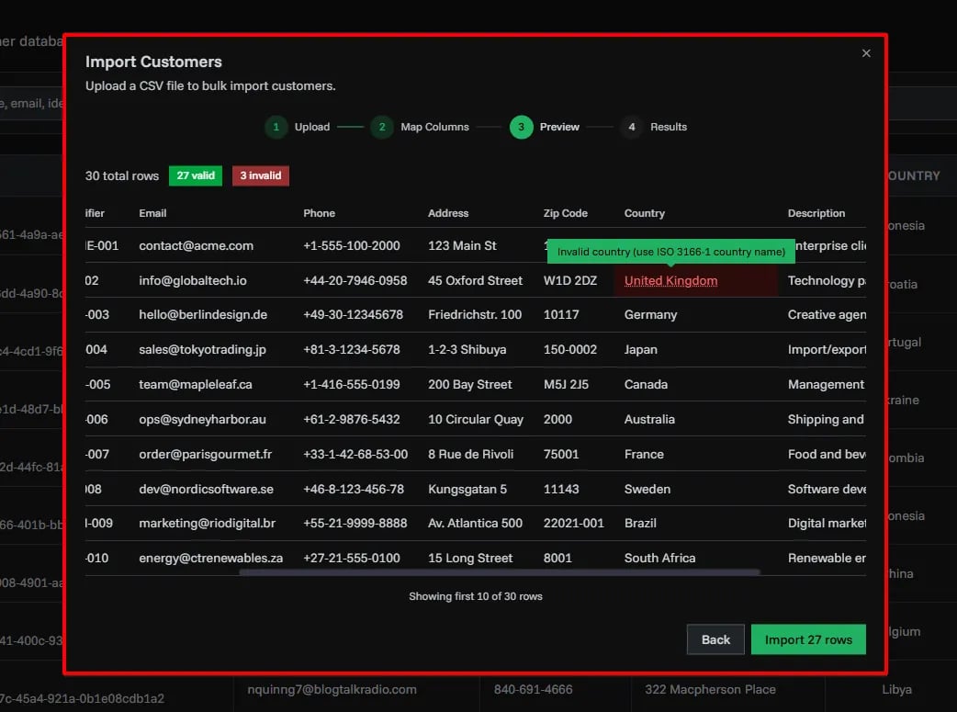Click the Zip Code column header
Viewport: 957px width, 712px height.
tap(565, 213)
